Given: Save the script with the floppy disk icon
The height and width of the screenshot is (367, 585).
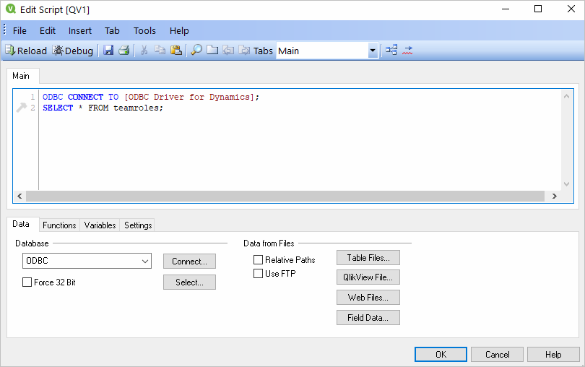Looking at the screenshot, I should coord(108,51).
